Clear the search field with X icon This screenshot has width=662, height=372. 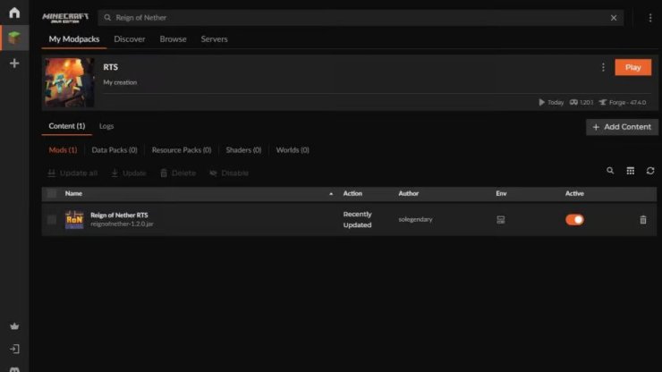614,17
